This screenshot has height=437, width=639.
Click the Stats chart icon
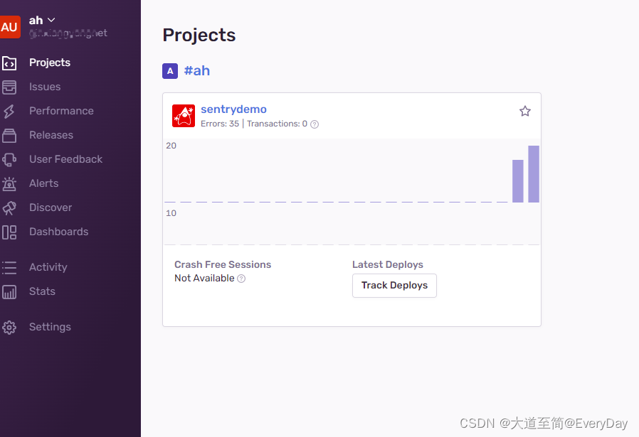click(x=9, y=292)
